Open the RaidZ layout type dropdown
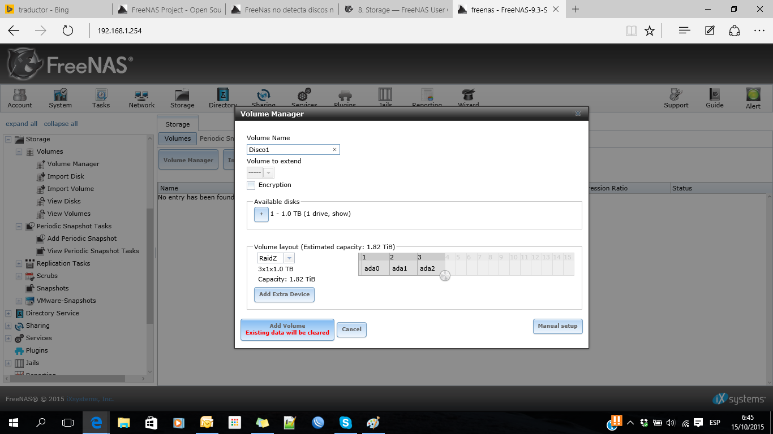This screenshot has height=434, width=773. (x=289, y=258)
